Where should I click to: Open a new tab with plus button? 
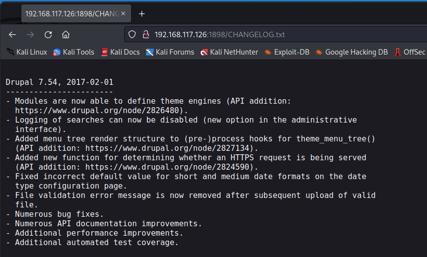tap(142, 13)
